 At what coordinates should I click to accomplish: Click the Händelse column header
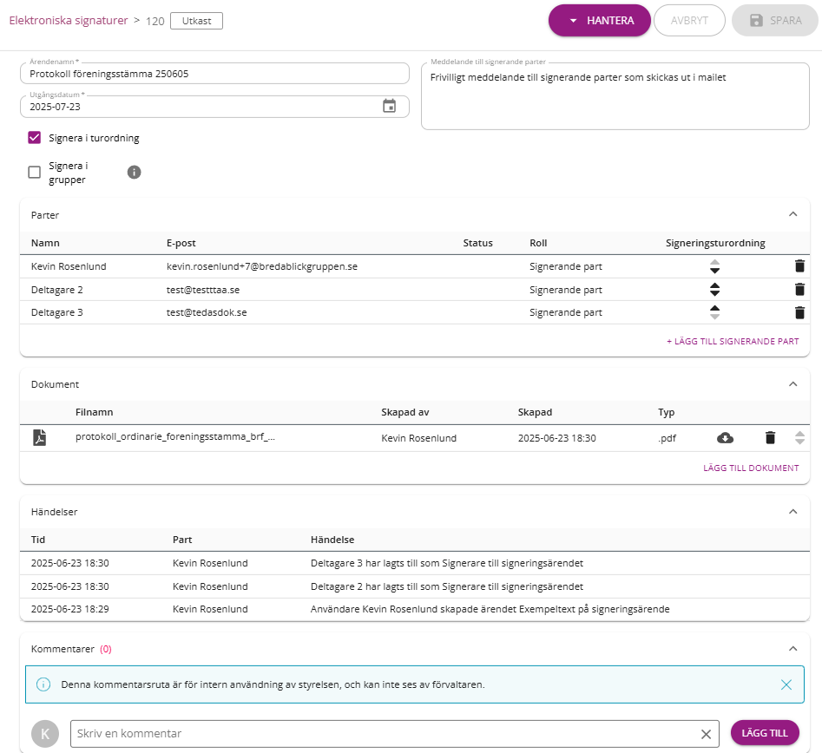[x=332, y=540]
